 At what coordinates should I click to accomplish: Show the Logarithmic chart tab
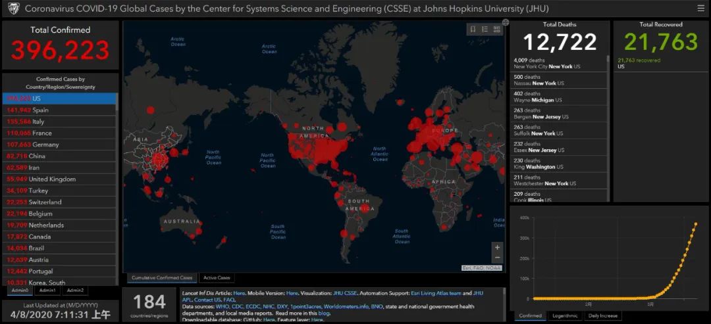click(565, 316)
